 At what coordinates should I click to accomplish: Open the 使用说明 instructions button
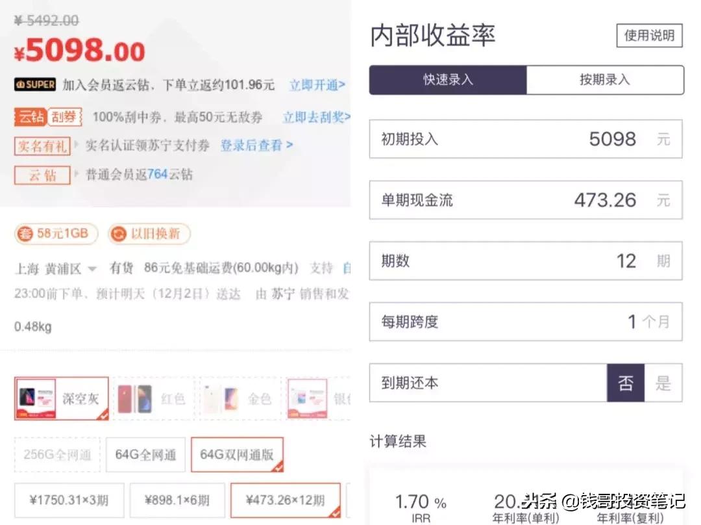[x=648, y=36]
